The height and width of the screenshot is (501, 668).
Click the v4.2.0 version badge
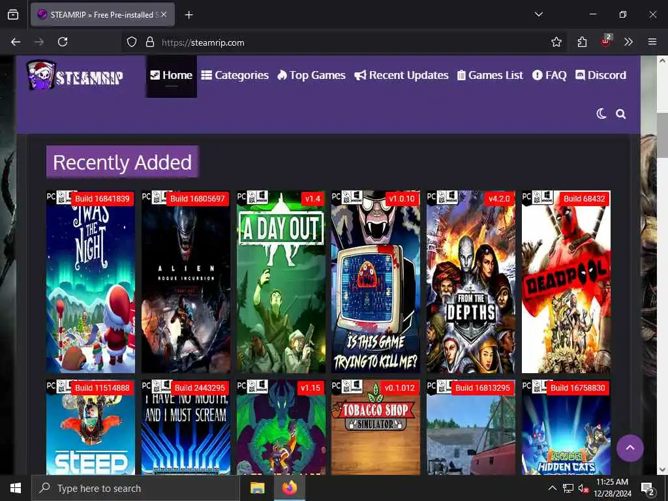click(x=499, y=198)
